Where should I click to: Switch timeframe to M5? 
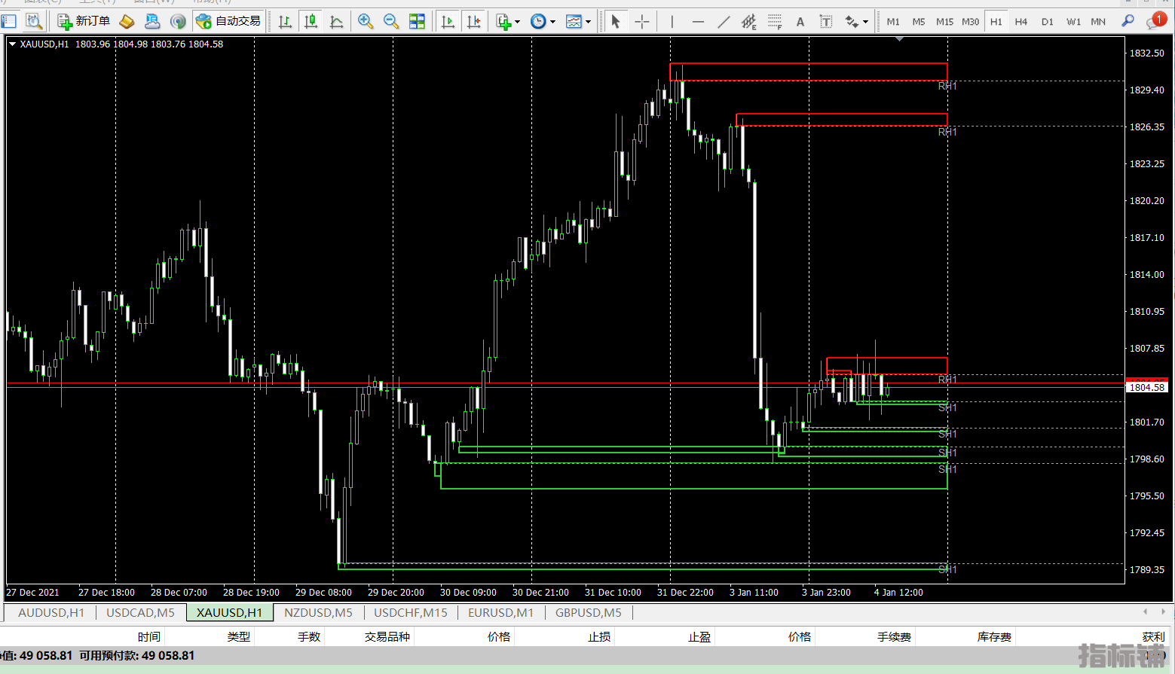tap(919, 21)
